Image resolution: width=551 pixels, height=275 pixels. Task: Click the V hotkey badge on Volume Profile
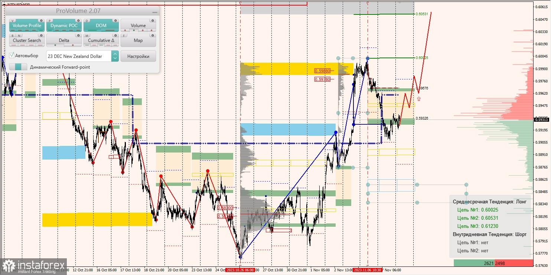(x=13, y=21)
